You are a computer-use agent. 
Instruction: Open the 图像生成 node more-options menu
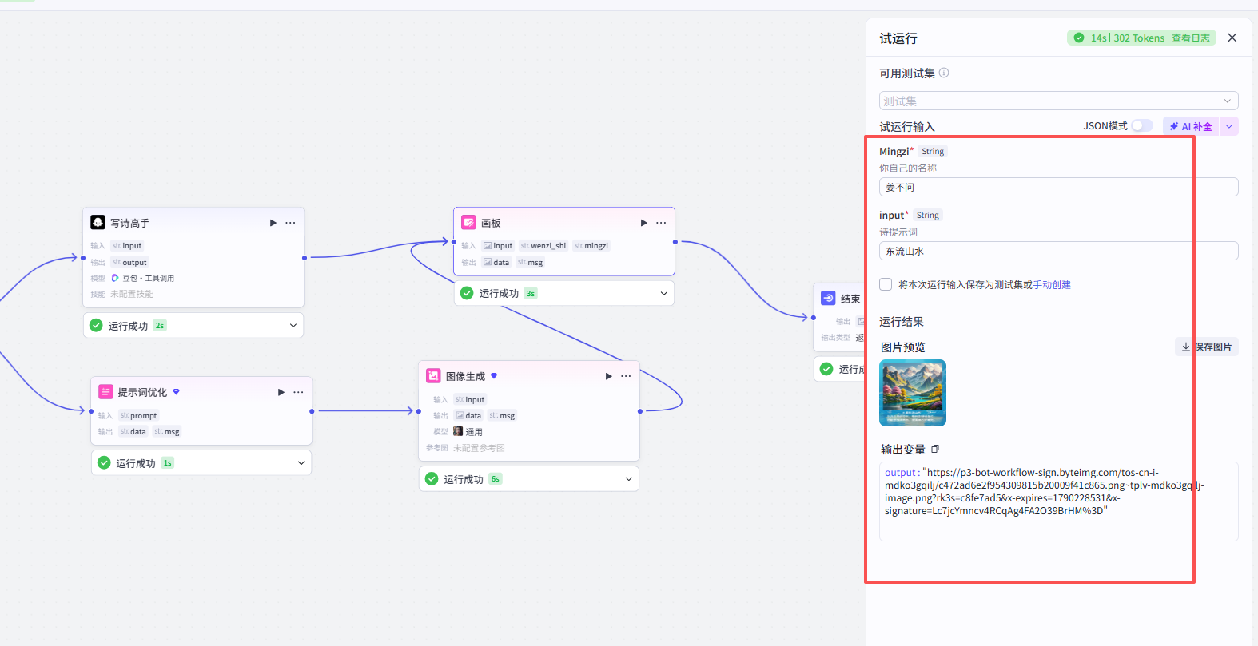click(x=626, y=376)
